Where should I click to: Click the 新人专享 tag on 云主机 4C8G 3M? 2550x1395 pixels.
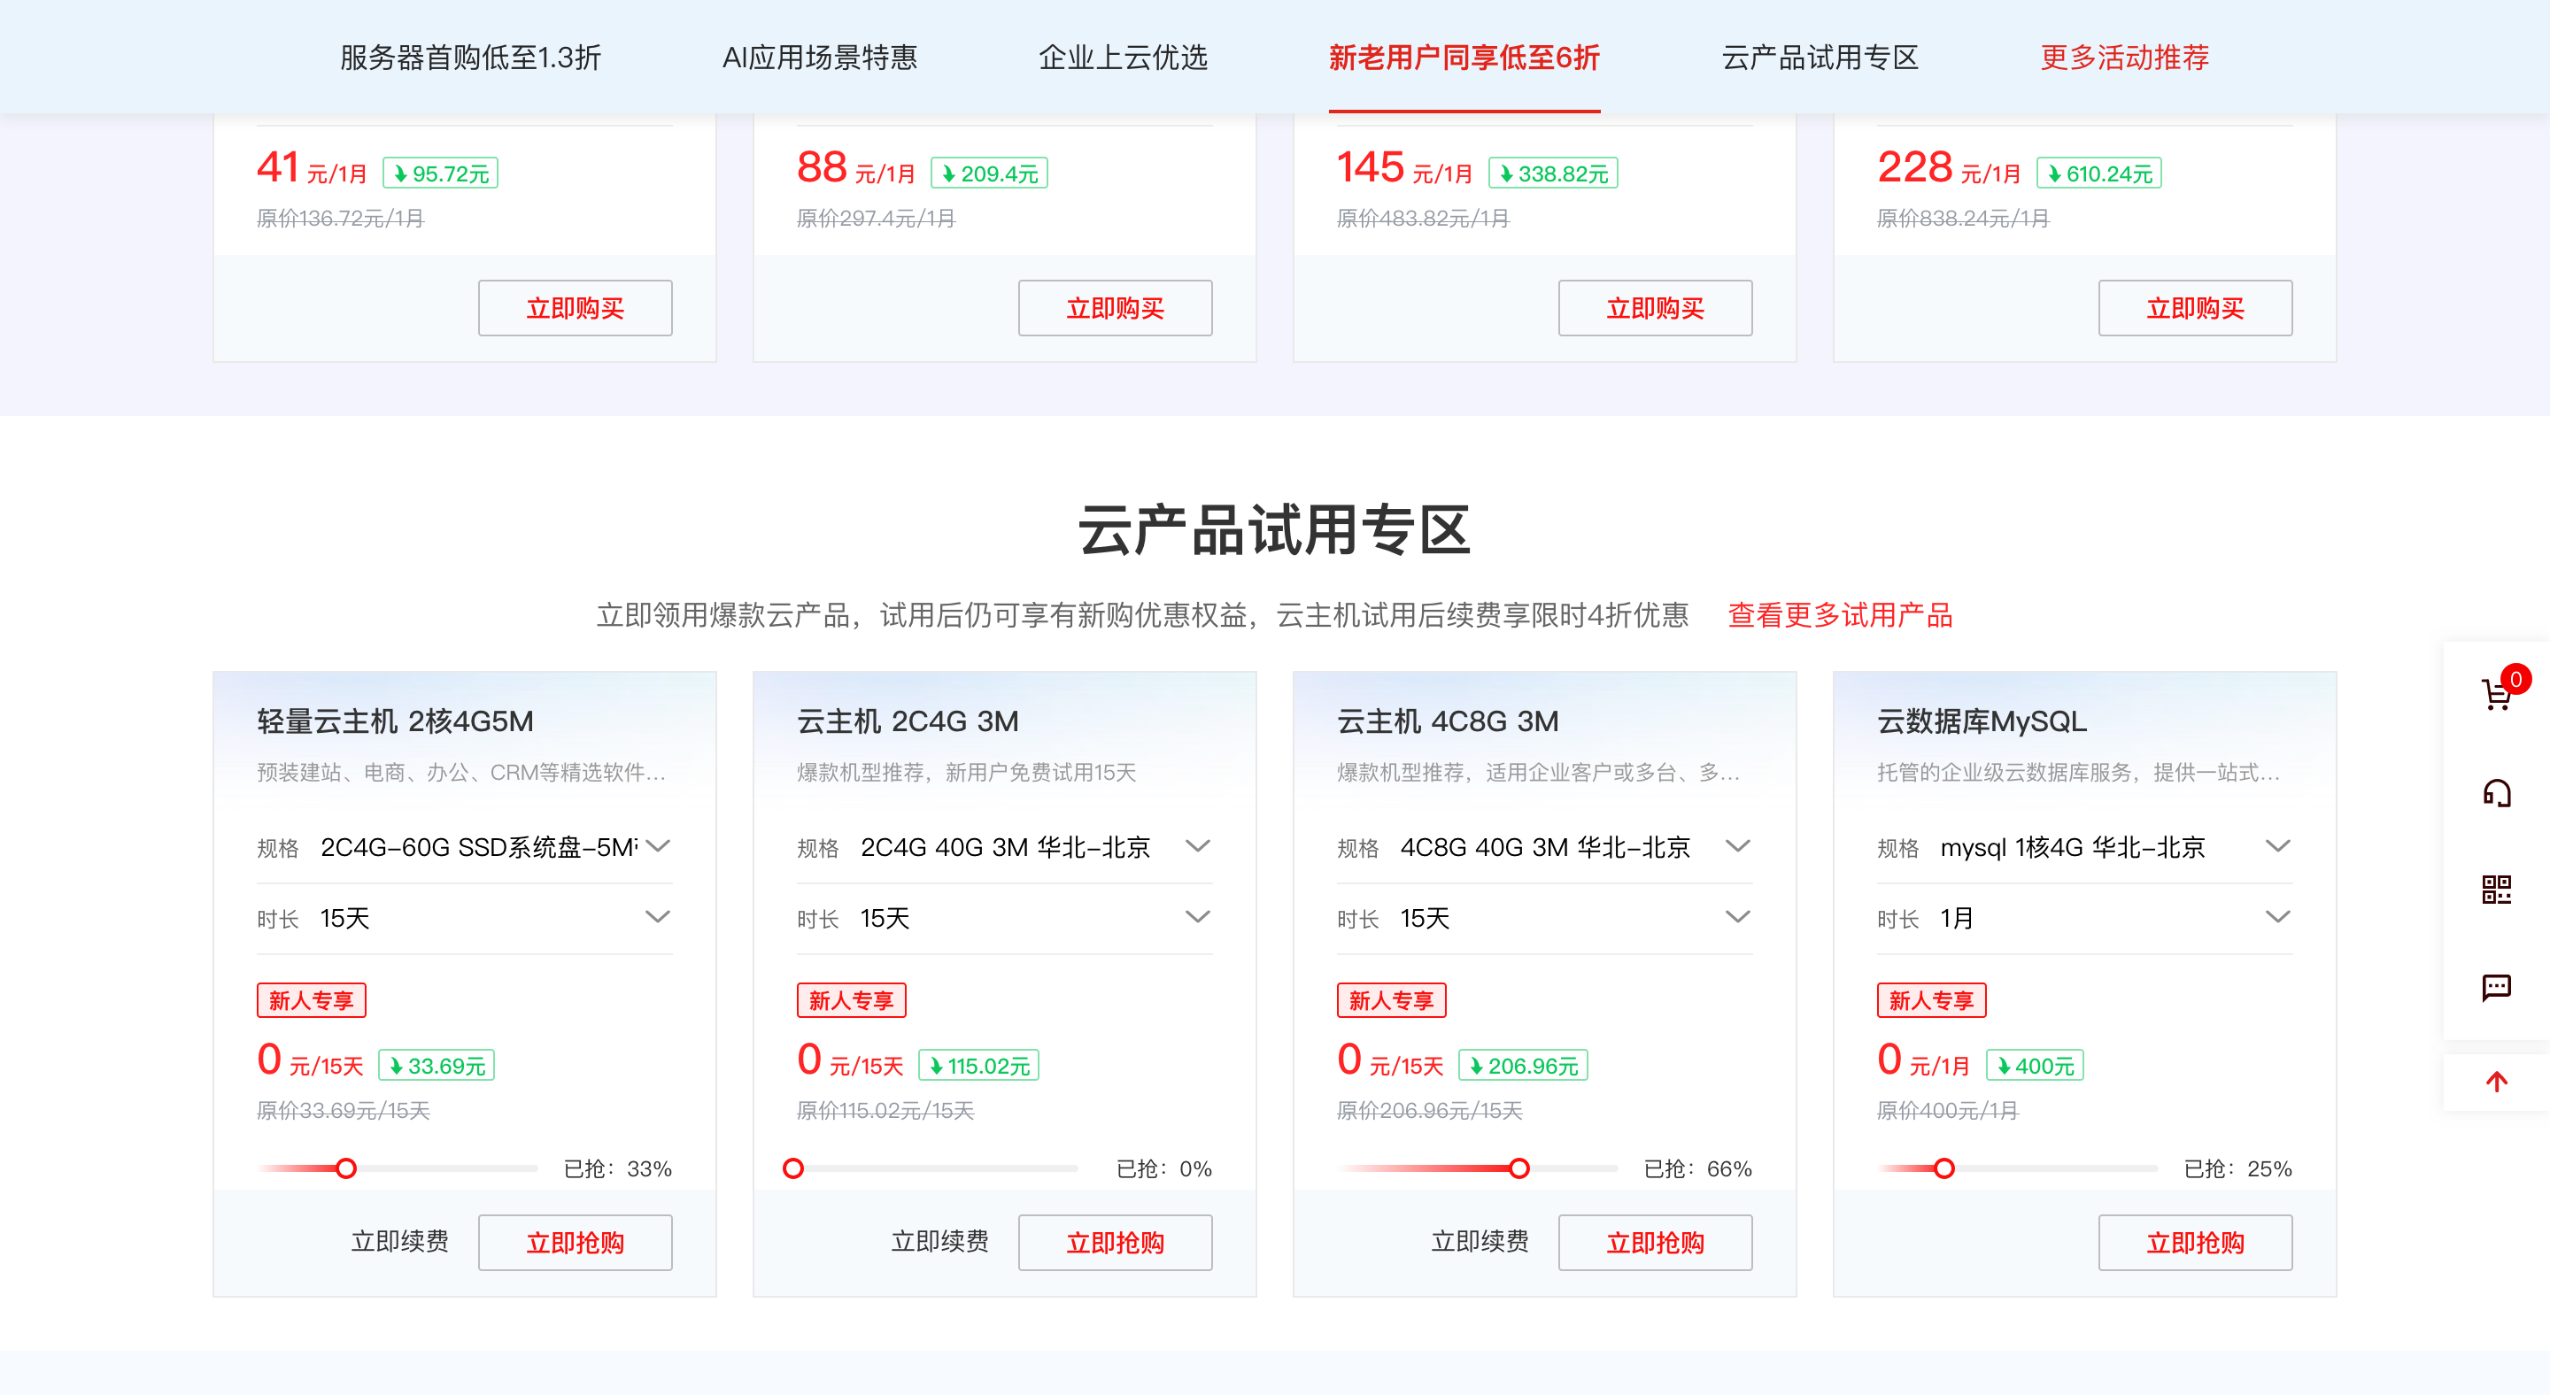click(1391, 1000)
